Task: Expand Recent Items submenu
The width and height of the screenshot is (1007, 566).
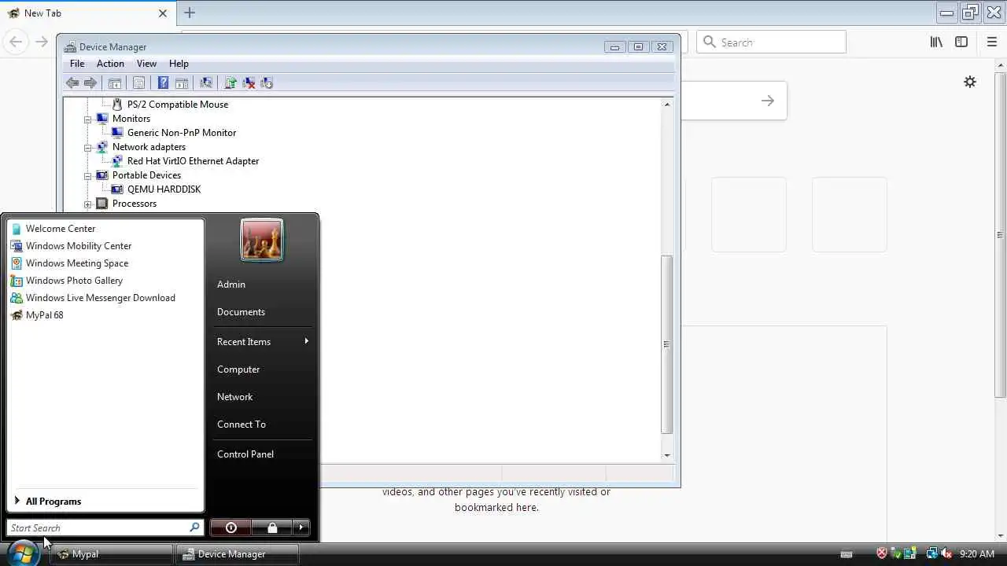Action: tap(262, 342)
